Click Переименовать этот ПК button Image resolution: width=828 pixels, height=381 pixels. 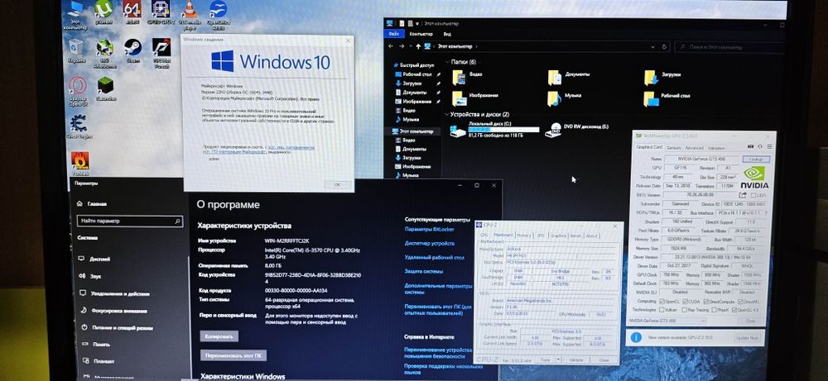(233, 355)
